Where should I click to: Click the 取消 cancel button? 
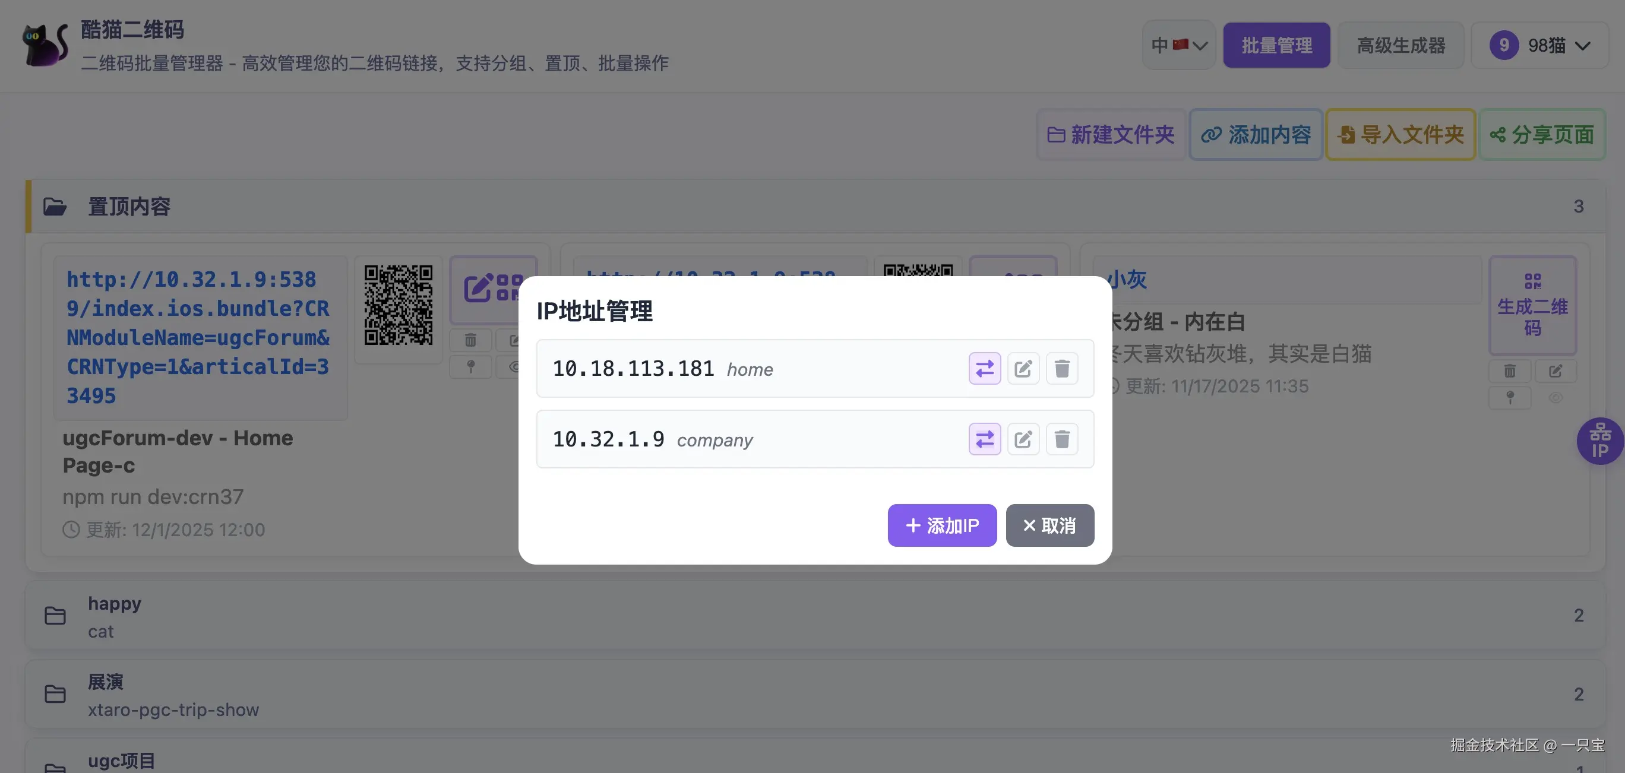tap(1049, 525)
